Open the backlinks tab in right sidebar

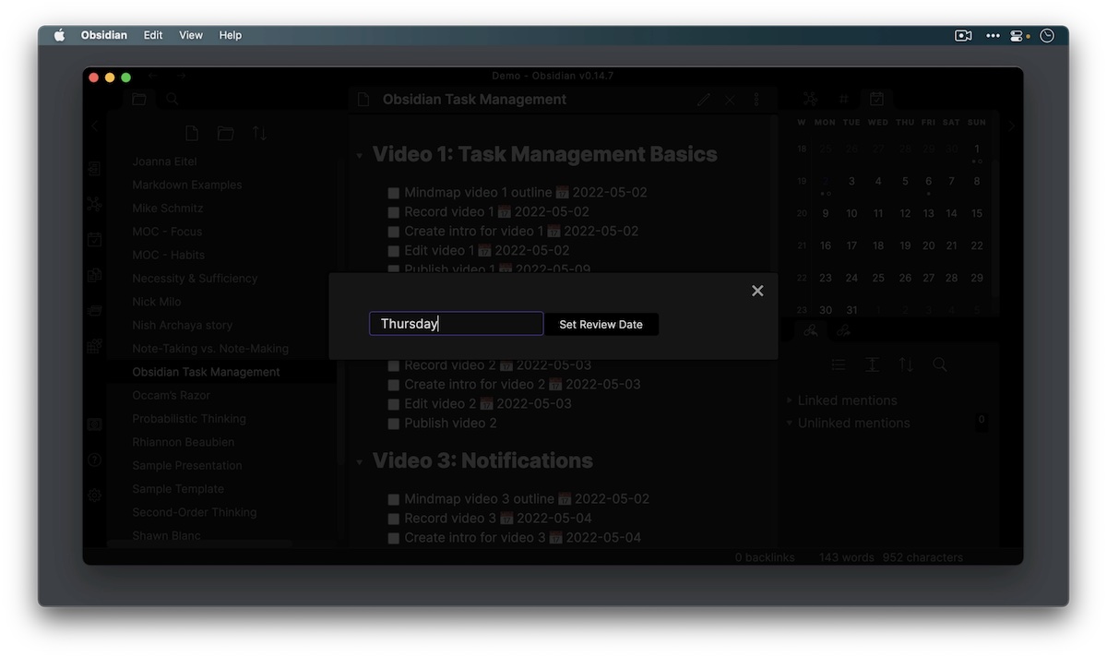point(810,330)
